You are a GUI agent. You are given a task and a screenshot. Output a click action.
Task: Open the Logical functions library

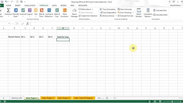point(30,13)
